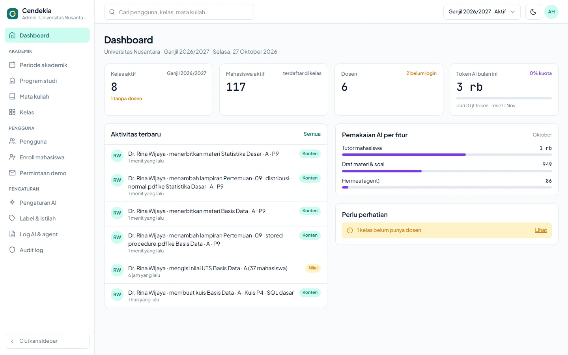The width and height of the screenshot is (568, 355).
Task: Click the Tutor mahasiswa usage bar
Action: (x=447, y=155)
